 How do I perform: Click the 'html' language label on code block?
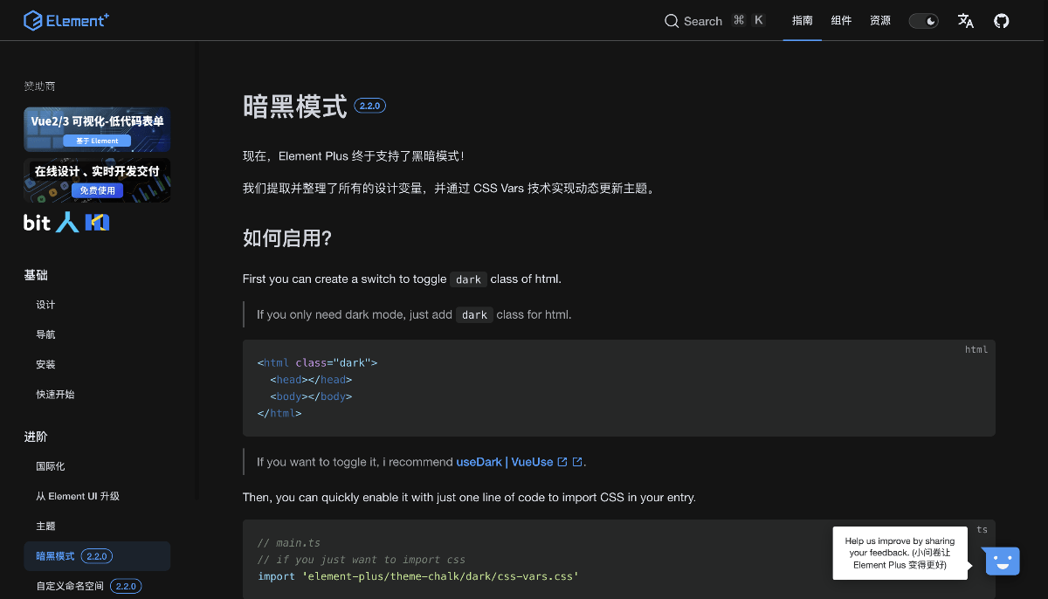click(976, 349)
